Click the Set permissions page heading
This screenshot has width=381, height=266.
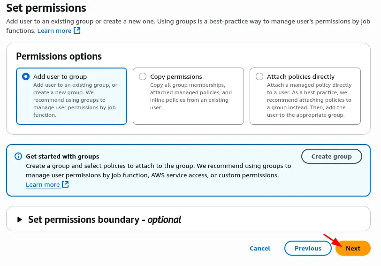(x=46, y=8)
